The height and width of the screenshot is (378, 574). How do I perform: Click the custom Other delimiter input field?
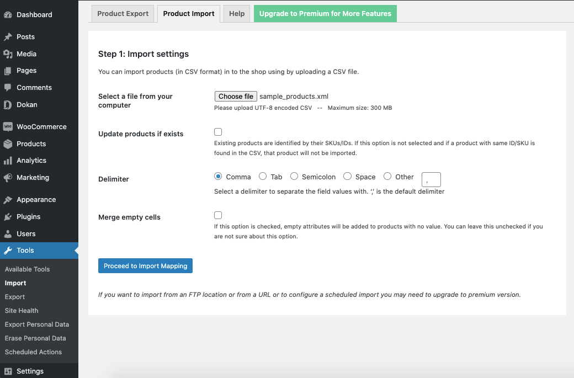[x=431, y=179]
